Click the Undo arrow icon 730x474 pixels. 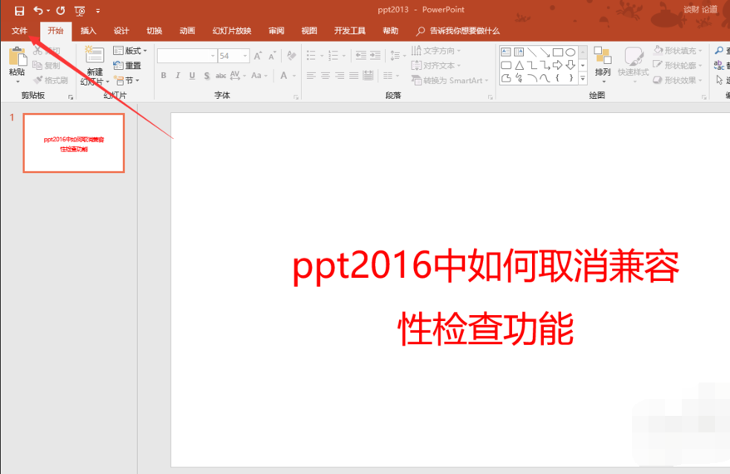38,10
